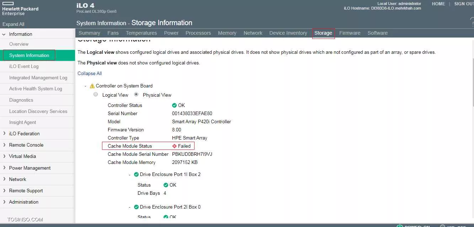Screen dimensions: 474x227
Task: Open the Integrated Management Log page
Action: tap(38, 78)
